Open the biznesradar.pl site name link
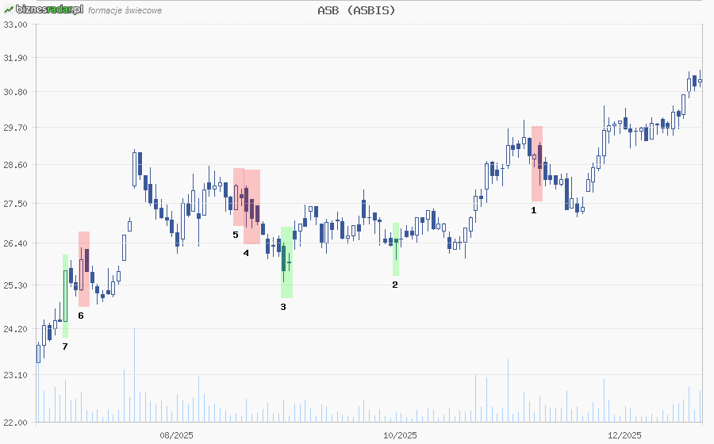 pos(48,10)
